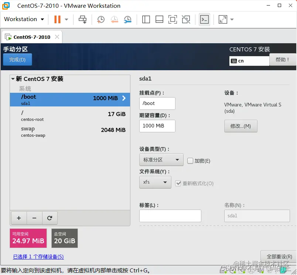The width and height of the screenshot is (297, 275).
Task: Click the stretch guest display icon
Action: [223, 19]
